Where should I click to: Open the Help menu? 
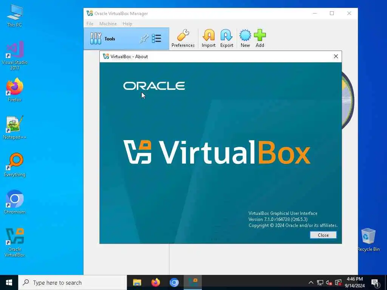[127, 24]
